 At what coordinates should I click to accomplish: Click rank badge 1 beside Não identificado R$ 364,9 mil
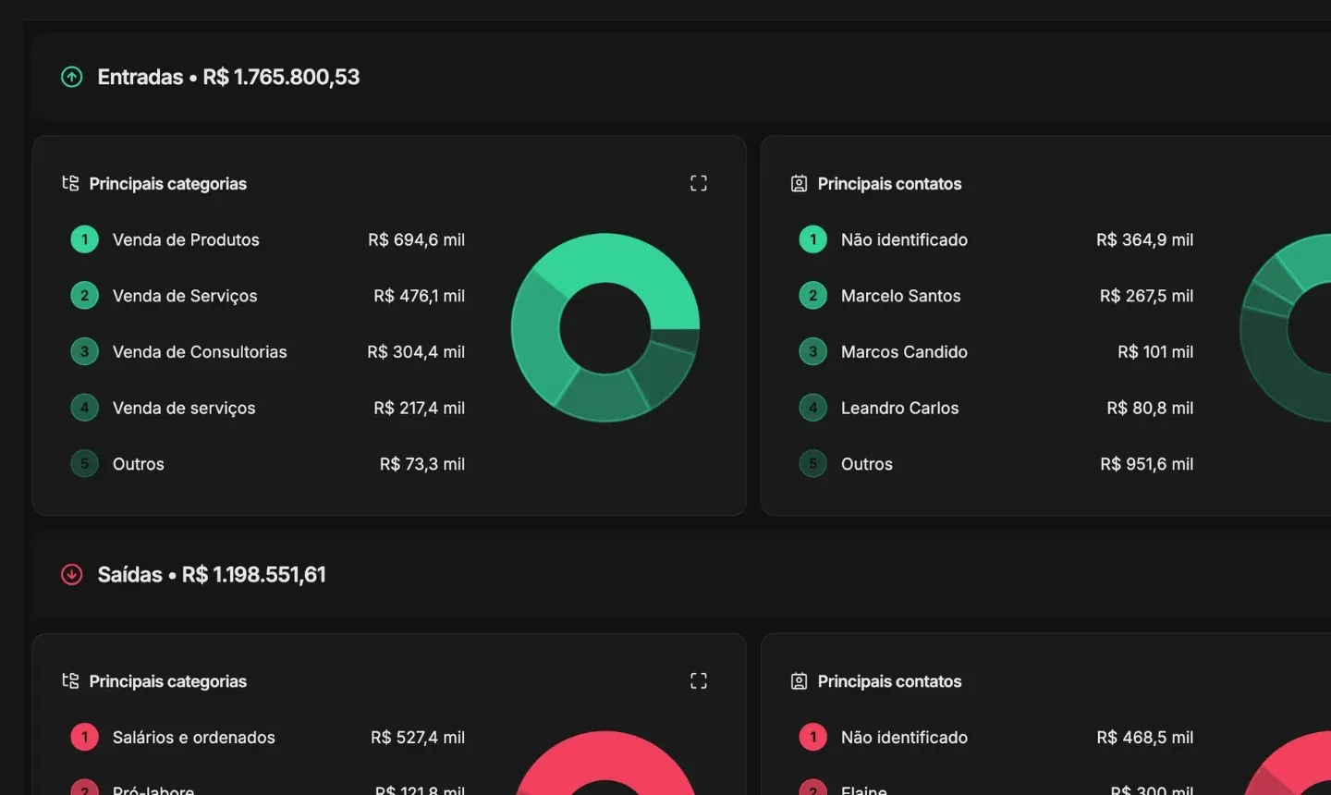(812, 239)
